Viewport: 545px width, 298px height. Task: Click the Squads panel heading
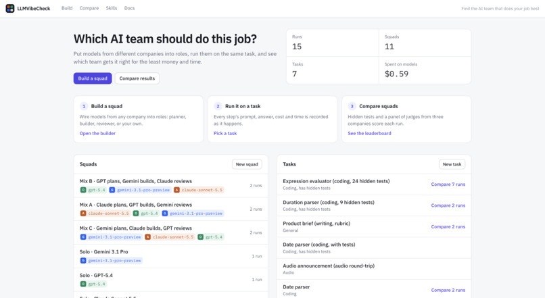(x=89, y=164)
